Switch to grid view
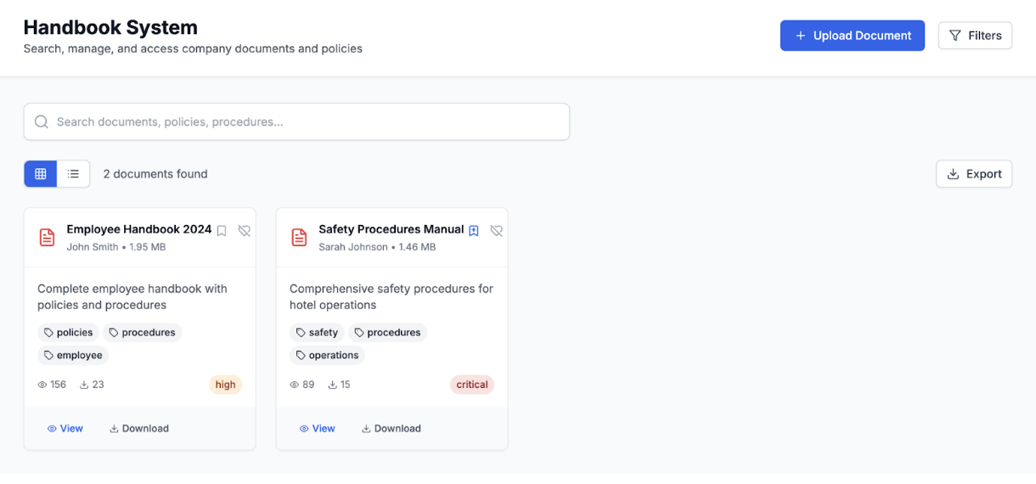This screenshot has height=484, width=1036. pos(41,174)
